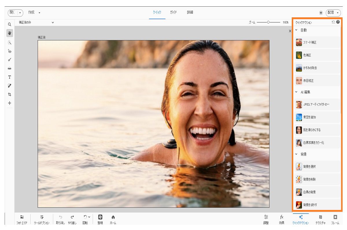Switch to the 詳細 tab
Viewport: 347px width, 230px height.
click(x=190, y=12)
